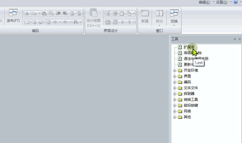Expand the 其他 folder node
242x143 pixels.
[174, 117]
